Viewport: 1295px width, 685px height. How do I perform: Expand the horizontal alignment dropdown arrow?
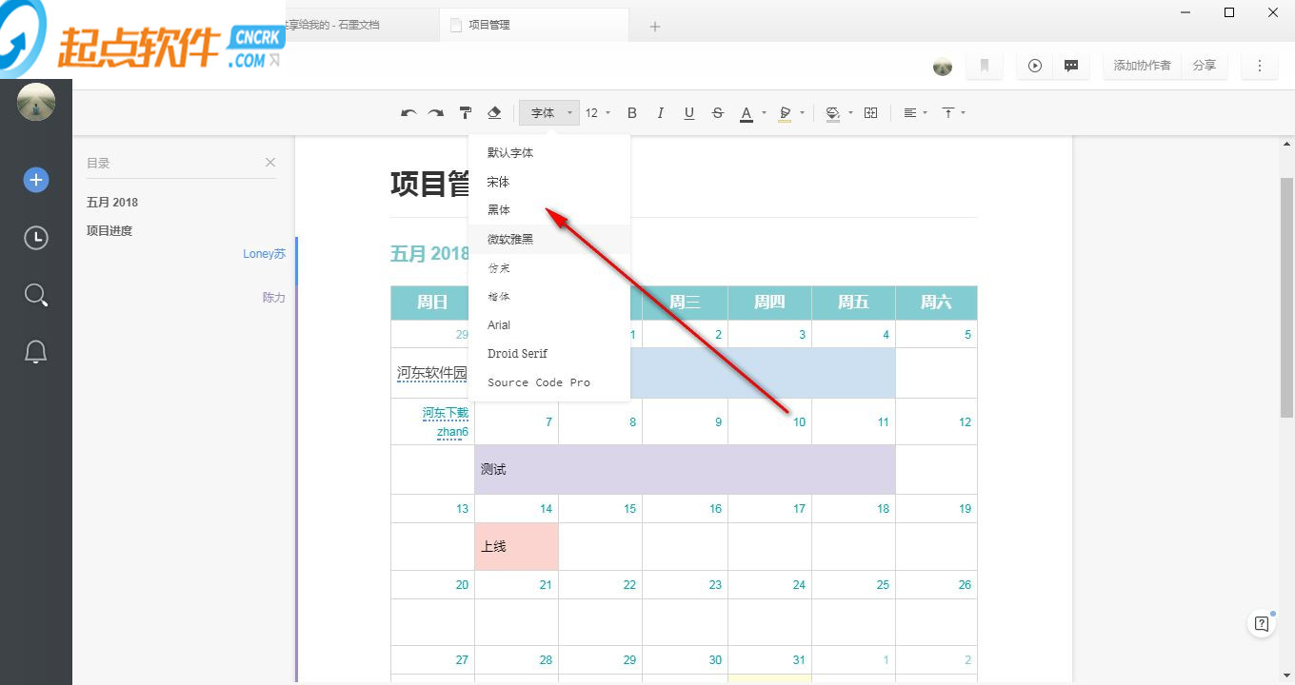926,113
